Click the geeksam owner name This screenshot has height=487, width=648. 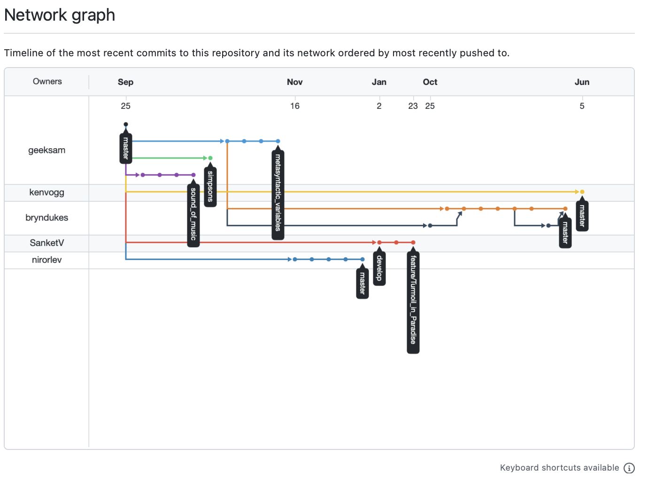pos(46,150)
